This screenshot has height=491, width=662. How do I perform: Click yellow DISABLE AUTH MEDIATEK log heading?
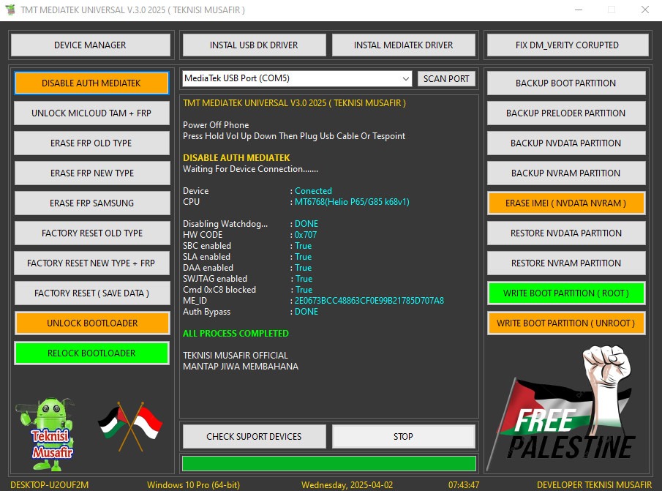tap(236, 158)
